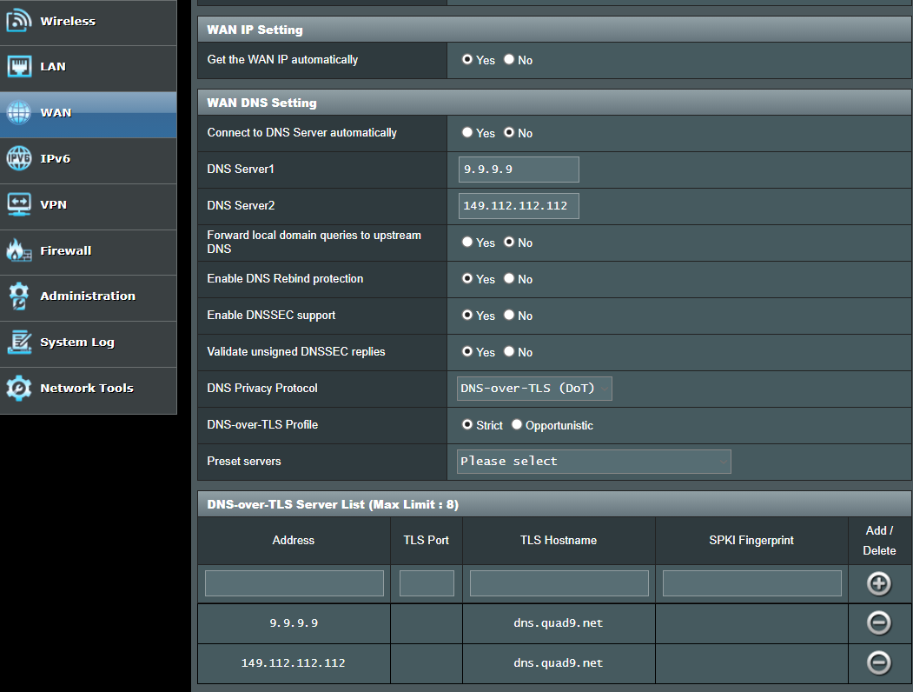Screen dimensions: 913x692
Task: Set Get the WAN IP automatically to No
Action: click(510, 60)
